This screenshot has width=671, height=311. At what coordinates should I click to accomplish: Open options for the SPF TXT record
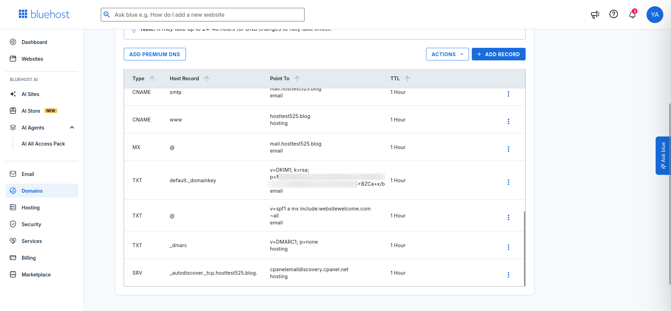[508, 217]
